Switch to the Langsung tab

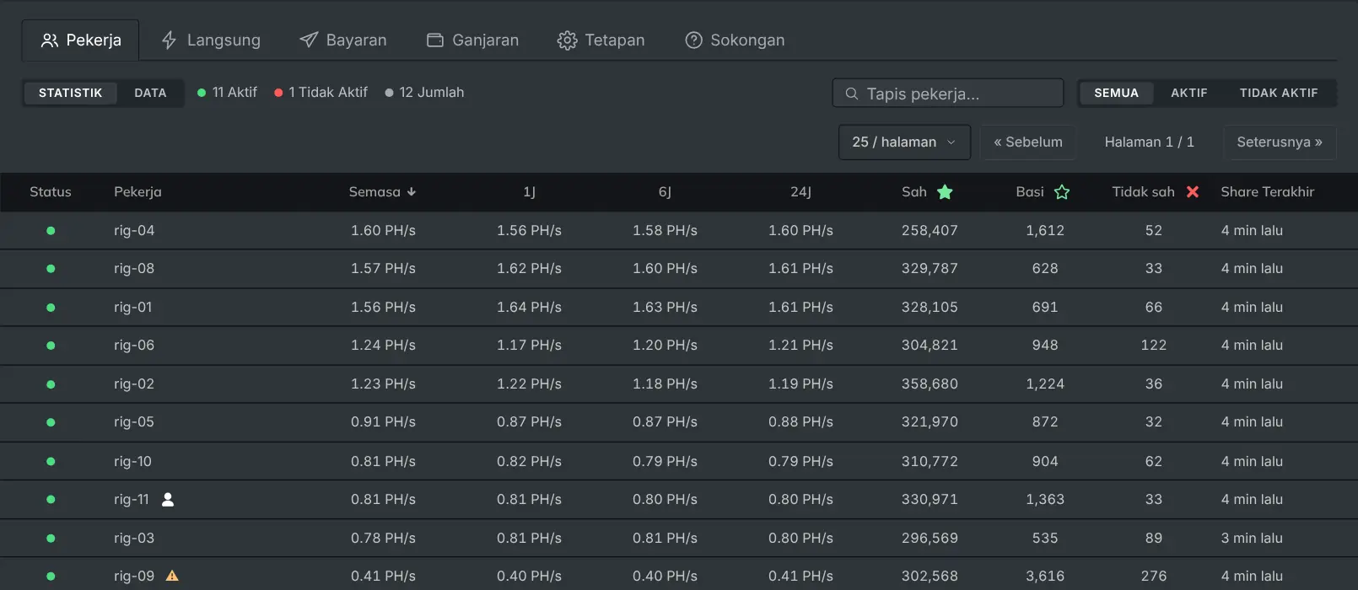click(211, 40)
